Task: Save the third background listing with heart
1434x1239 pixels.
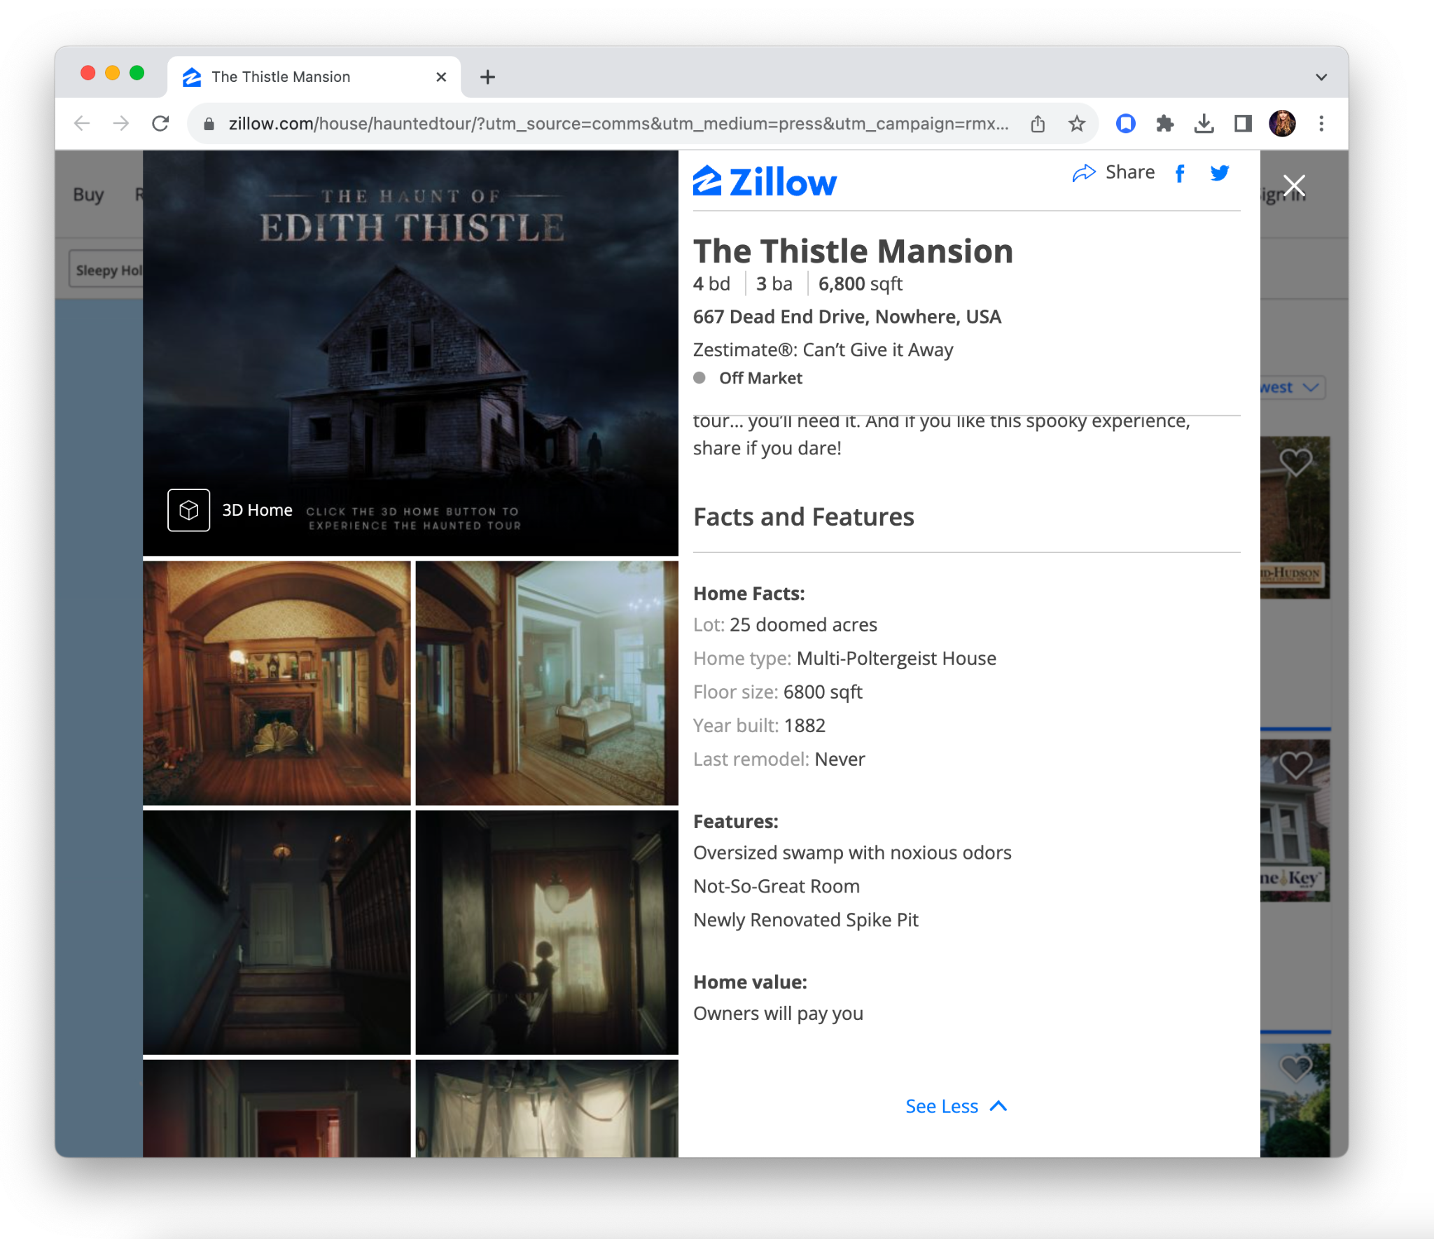Action: (1295, 1069)
